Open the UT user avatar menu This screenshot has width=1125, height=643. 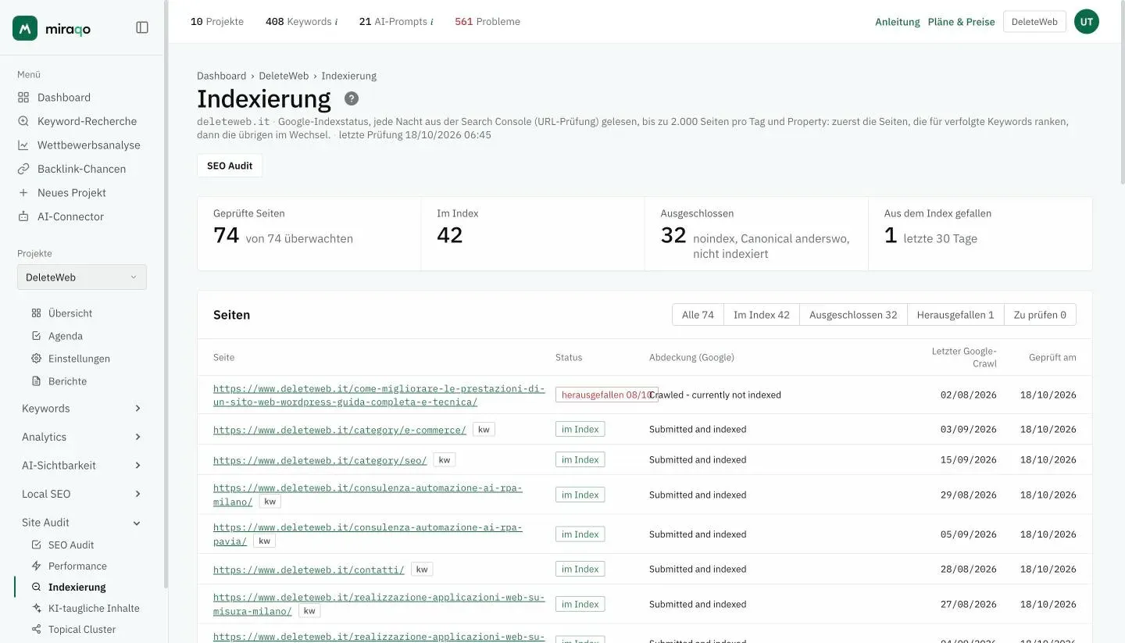pos(1086,22)
